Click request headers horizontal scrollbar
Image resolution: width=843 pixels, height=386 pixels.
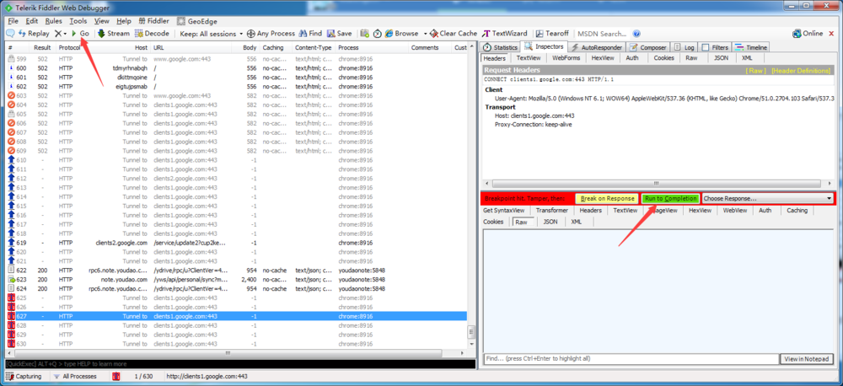[x=658, y=184]
